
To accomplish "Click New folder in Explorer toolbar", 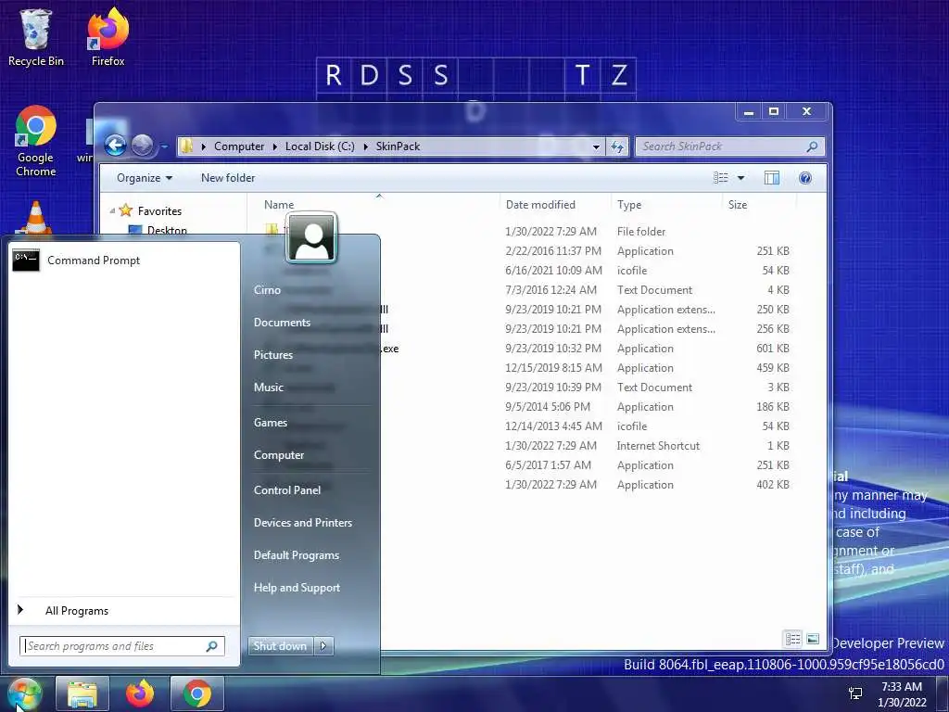I will point(228,178).
